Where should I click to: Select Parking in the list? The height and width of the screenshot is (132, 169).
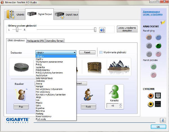56,114
